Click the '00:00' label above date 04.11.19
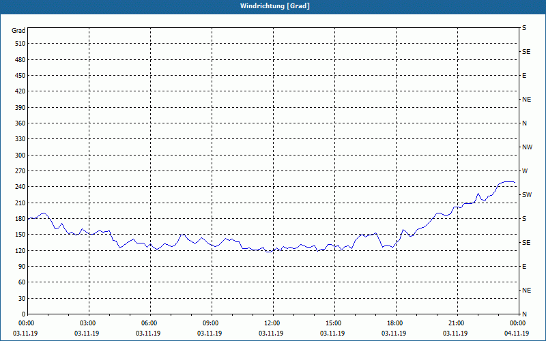This screenshot has width=546, height=341. pos(519,323)
